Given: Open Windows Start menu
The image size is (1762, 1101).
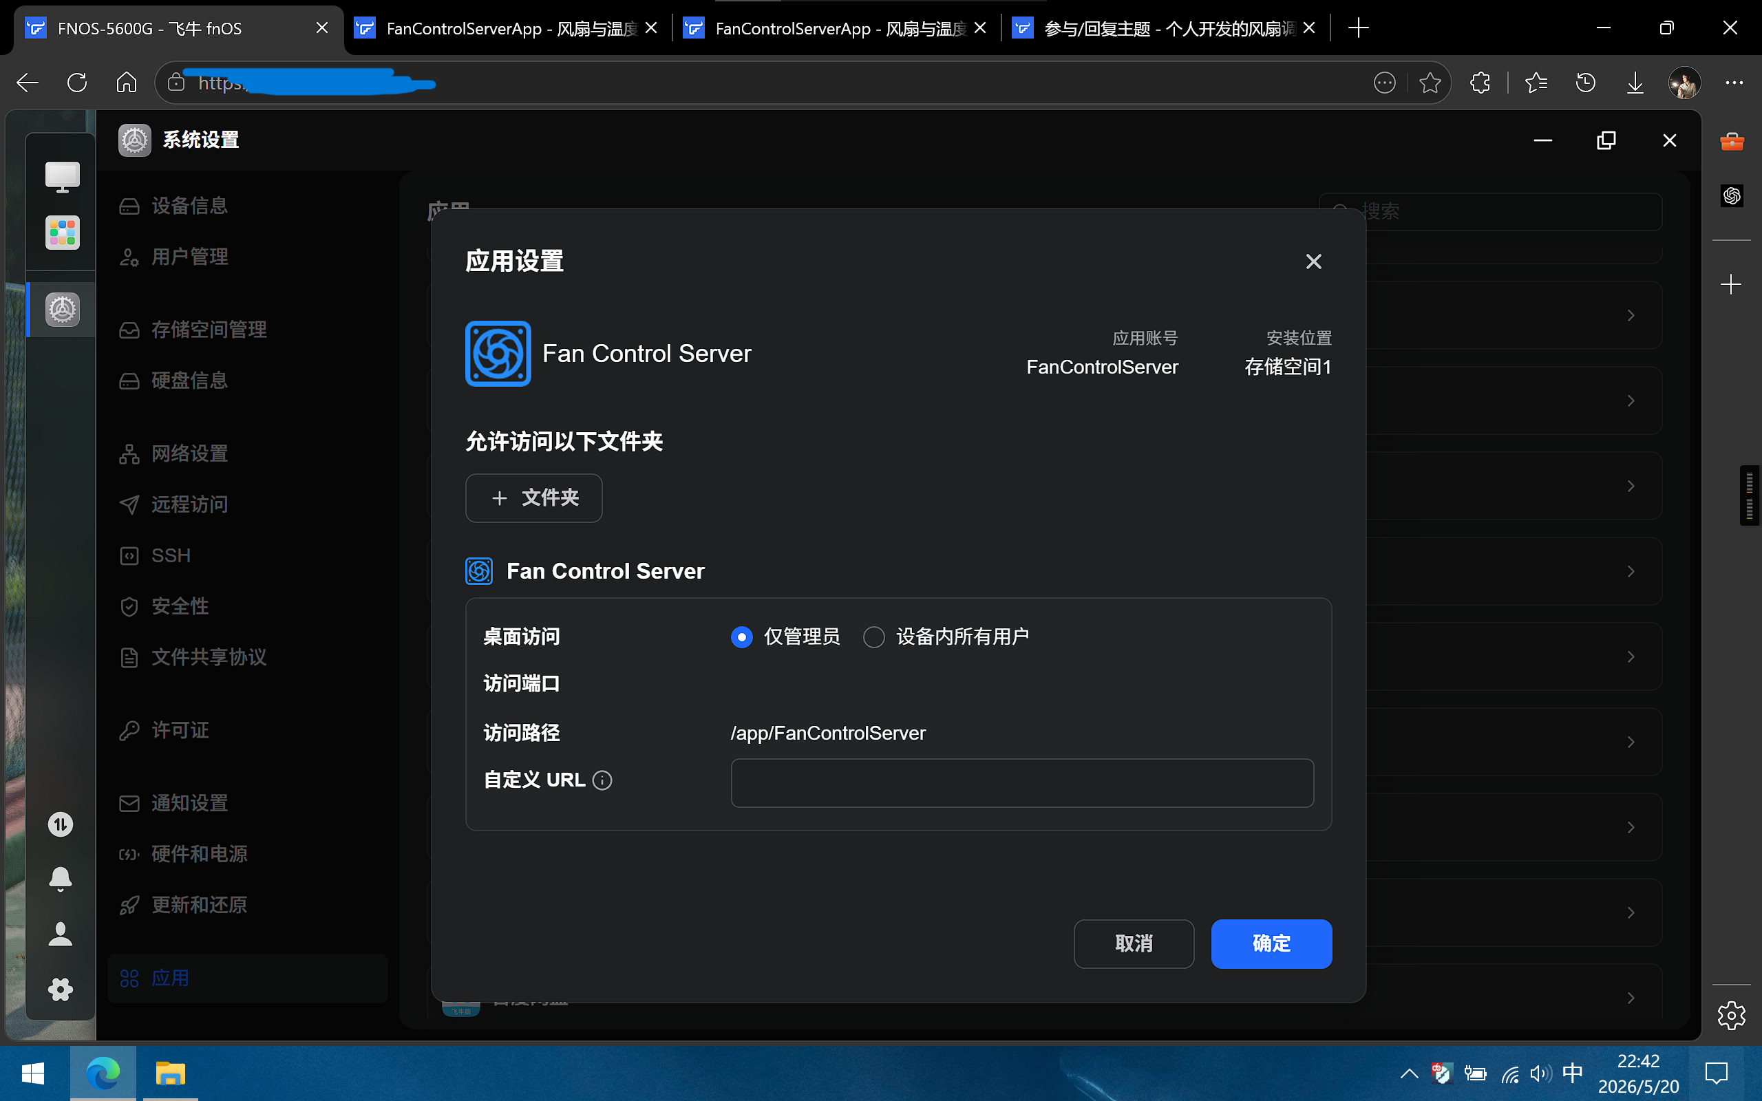Looking at the screenshot, I should point(33,1073).
